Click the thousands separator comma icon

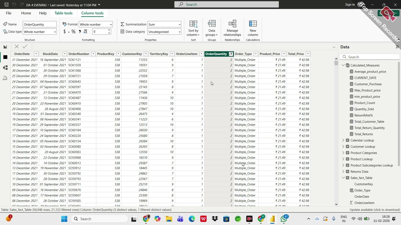(x=80, y=32)
